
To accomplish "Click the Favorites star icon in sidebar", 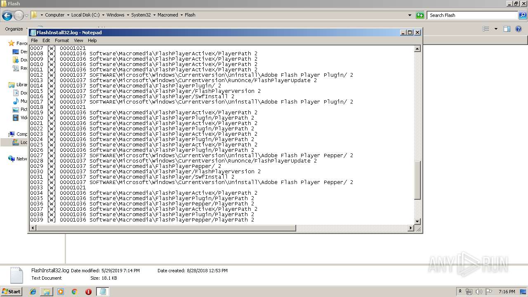I will pyautogui.click(x=12, y=43).
